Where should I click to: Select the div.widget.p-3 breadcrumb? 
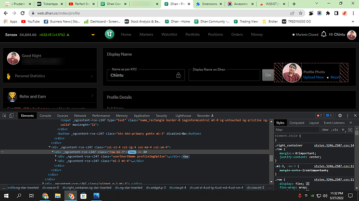156,187
